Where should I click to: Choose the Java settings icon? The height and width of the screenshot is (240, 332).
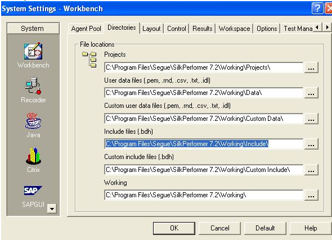click(x=33, y=120)
